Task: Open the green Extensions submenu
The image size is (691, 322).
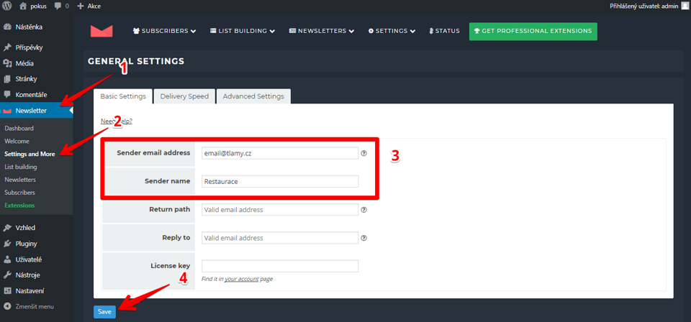Action: tap(19, 205)
